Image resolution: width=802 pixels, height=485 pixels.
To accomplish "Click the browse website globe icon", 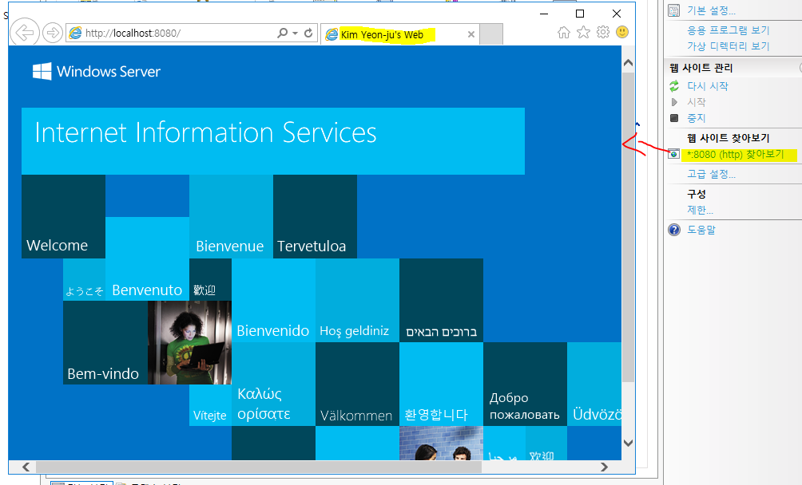I will tap(674, 154).
